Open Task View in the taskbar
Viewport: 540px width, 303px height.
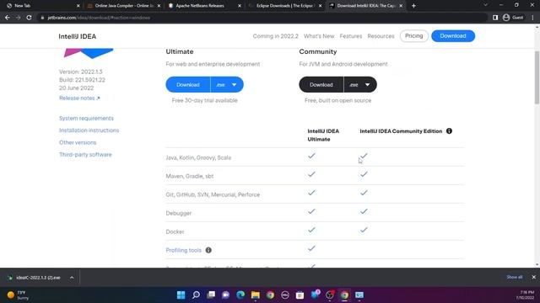tap(211, 295)
